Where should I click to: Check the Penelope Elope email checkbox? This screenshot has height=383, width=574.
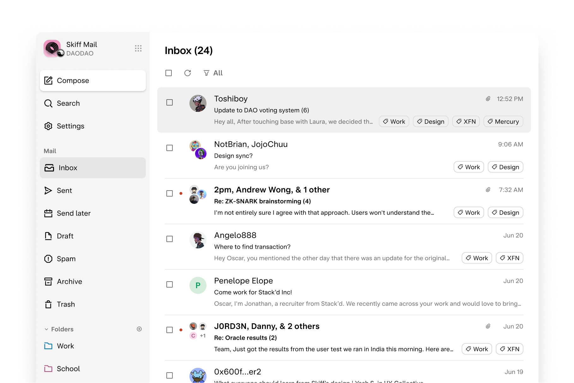click(x=170, y=284)
